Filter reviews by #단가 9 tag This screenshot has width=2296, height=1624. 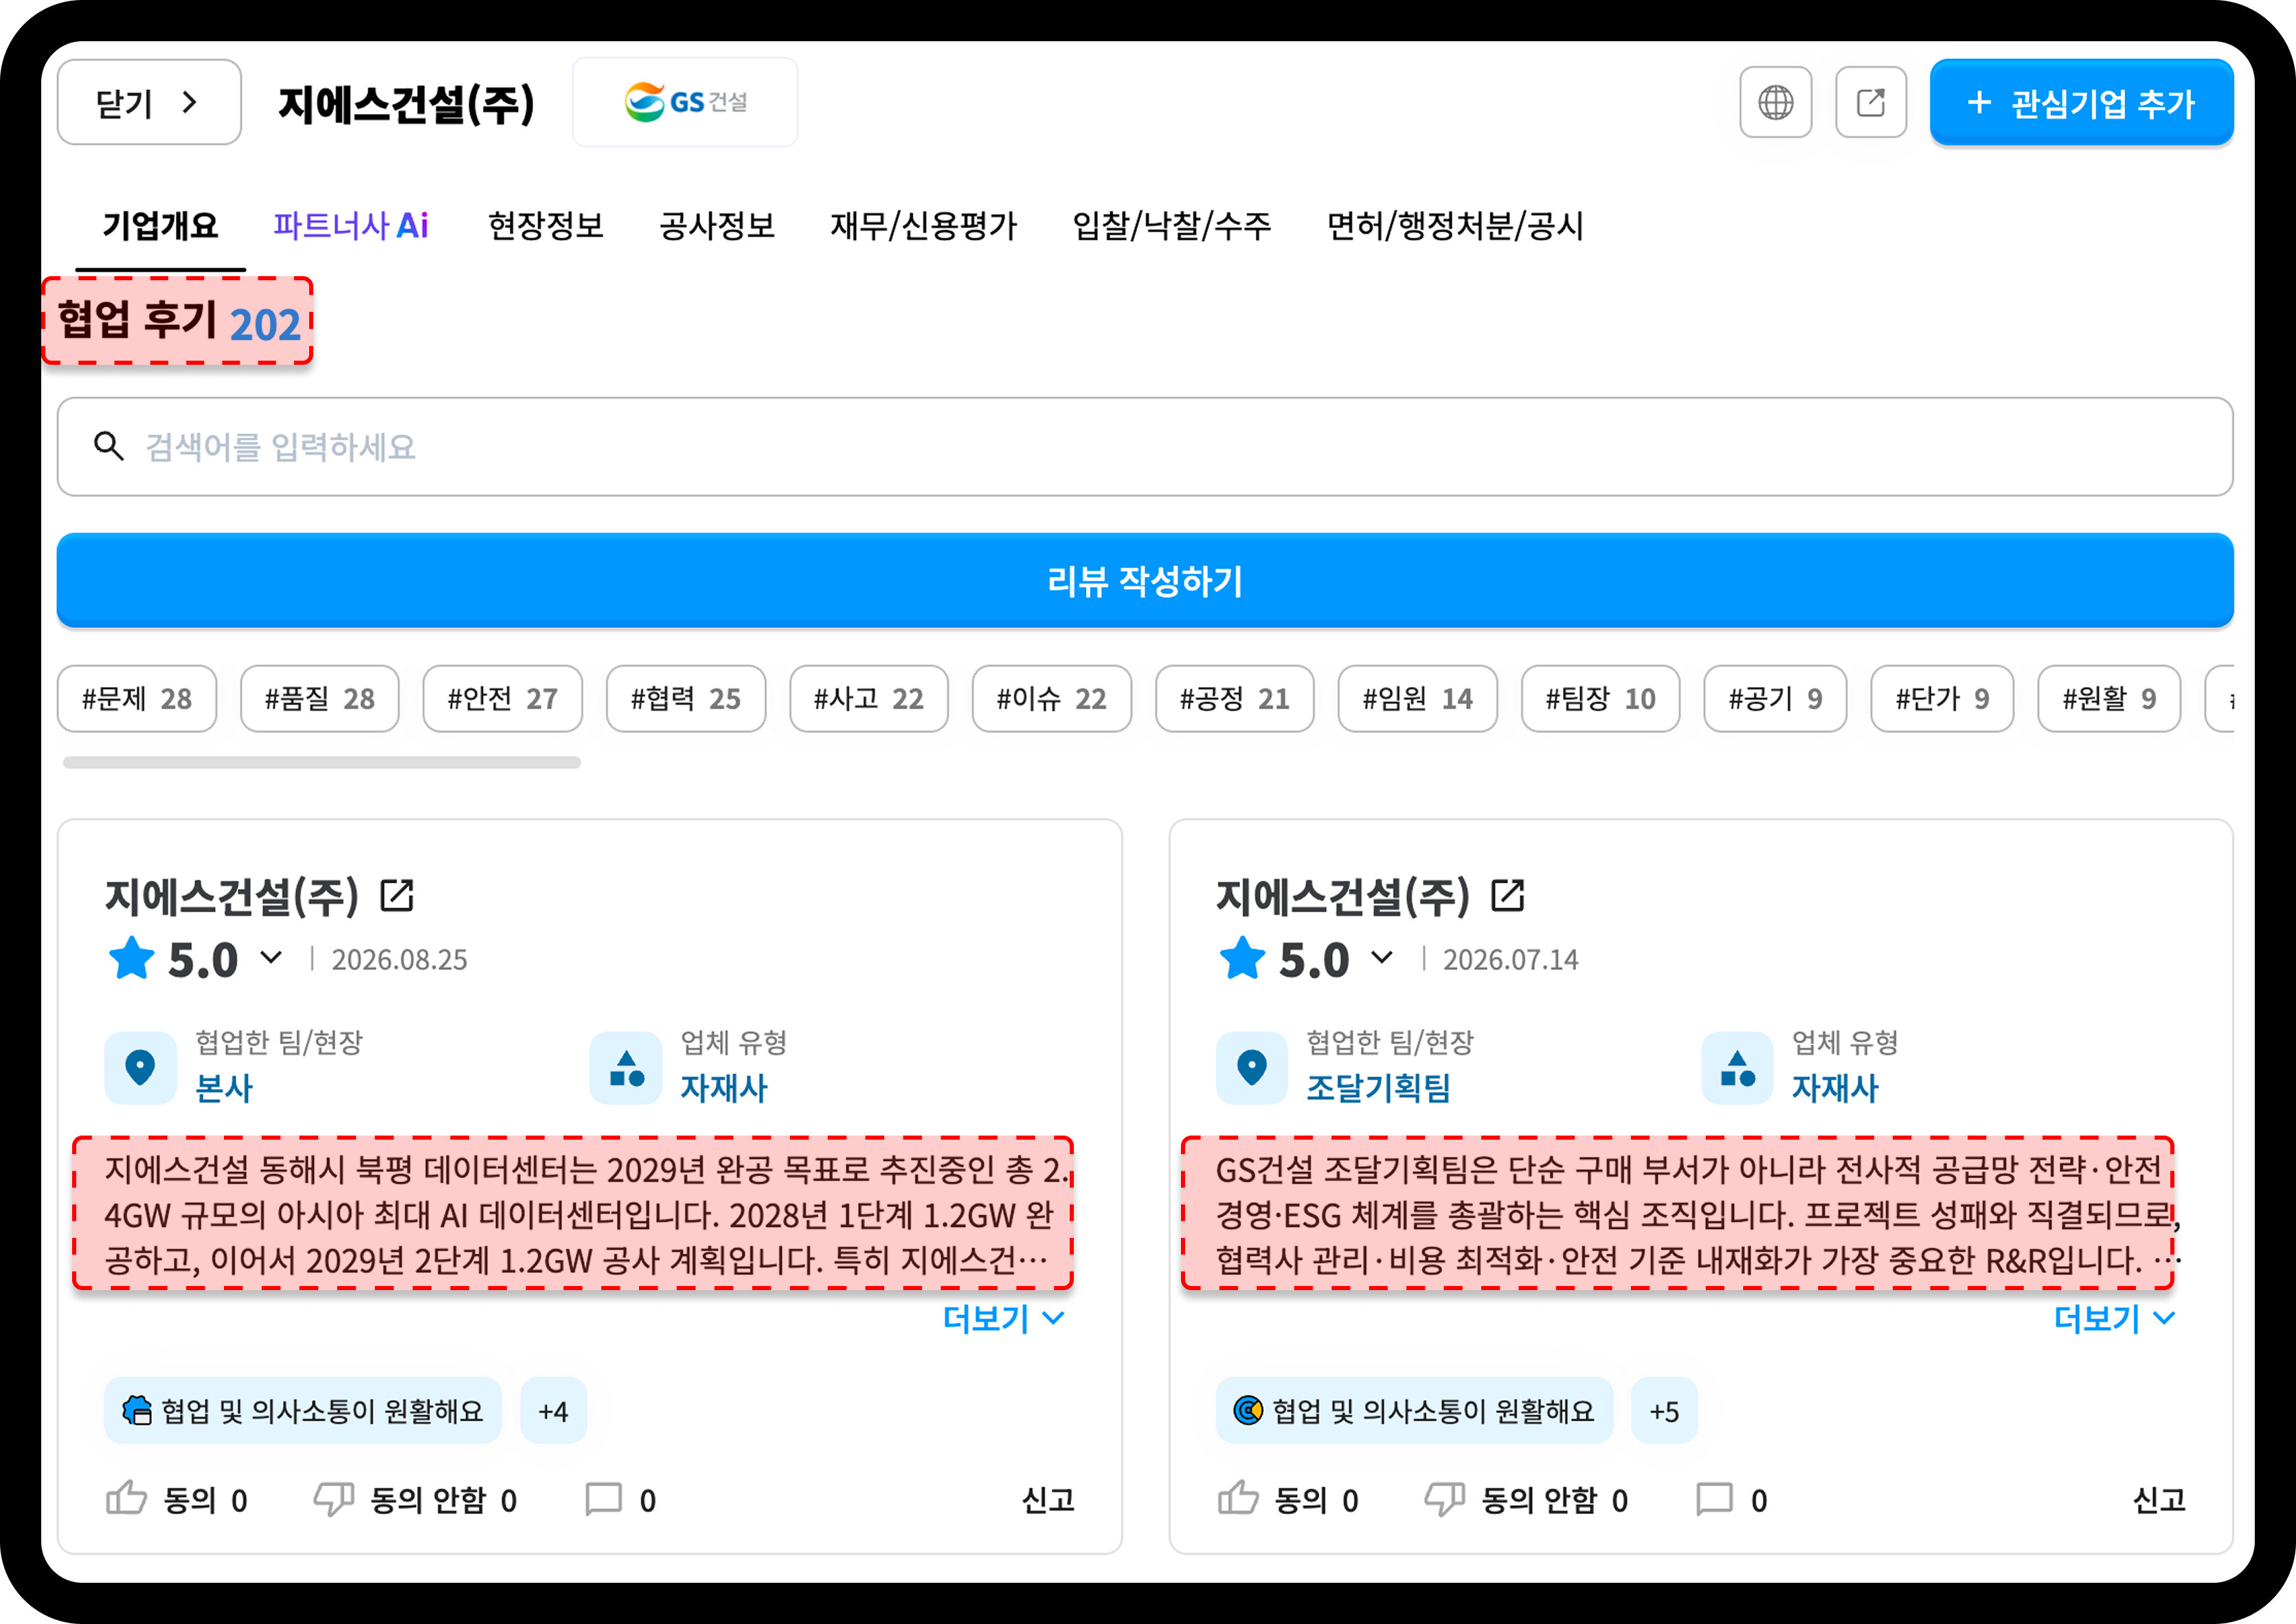(1943, 699)
